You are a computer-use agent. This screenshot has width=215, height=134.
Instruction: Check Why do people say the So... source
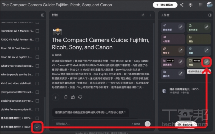point(37,74)
